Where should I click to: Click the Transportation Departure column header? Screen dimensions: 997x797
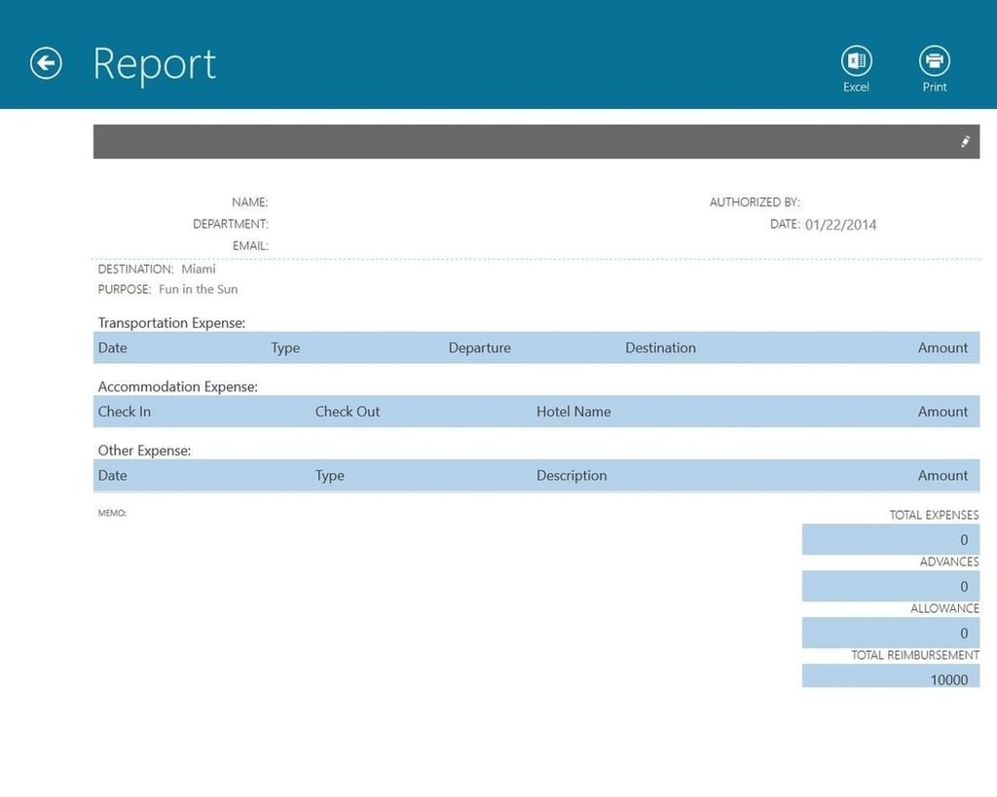479,347
